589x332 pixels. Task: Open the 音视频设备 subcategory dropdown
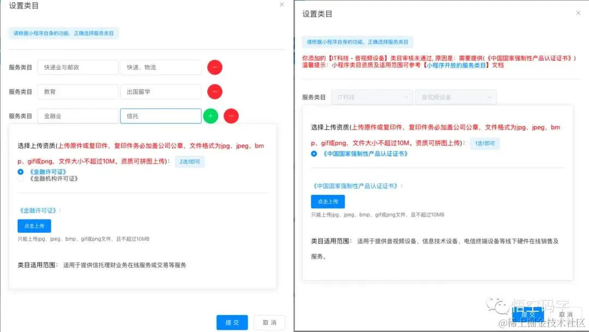[455, 97]
